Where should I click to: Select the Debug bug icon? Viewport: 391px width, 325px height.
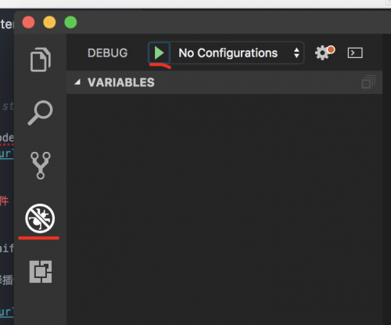click(40, 218)
